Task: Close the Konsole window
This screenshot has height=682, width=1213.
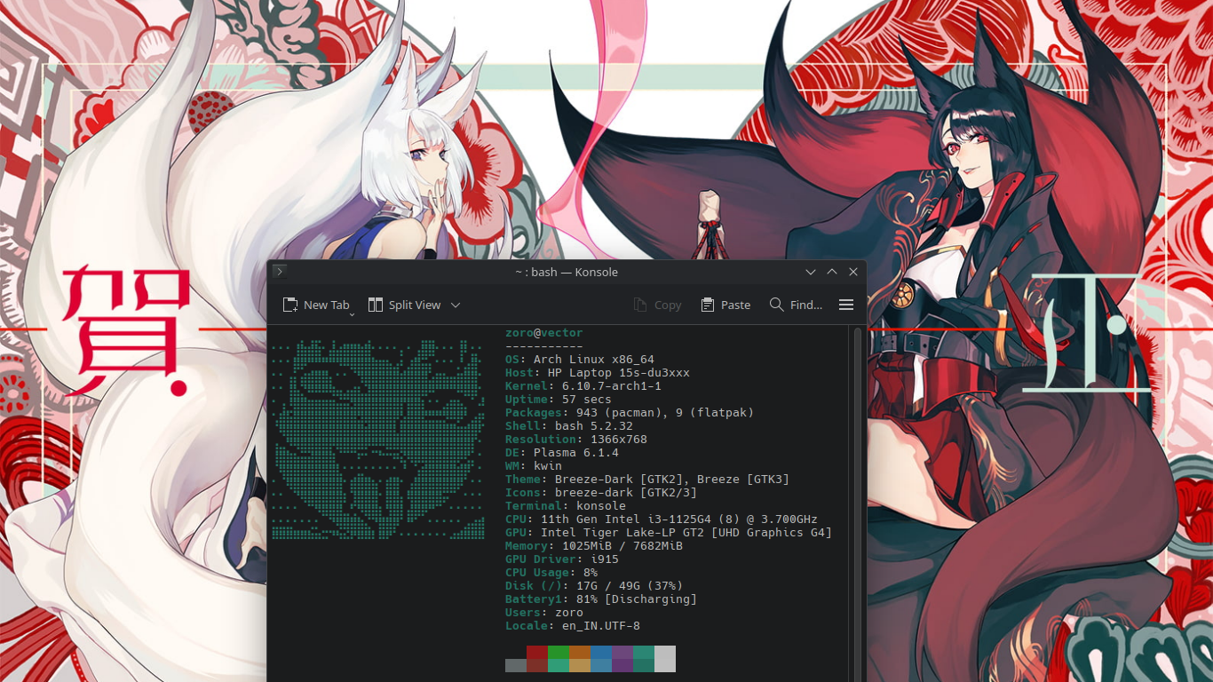Action: [x=853, y=272]
